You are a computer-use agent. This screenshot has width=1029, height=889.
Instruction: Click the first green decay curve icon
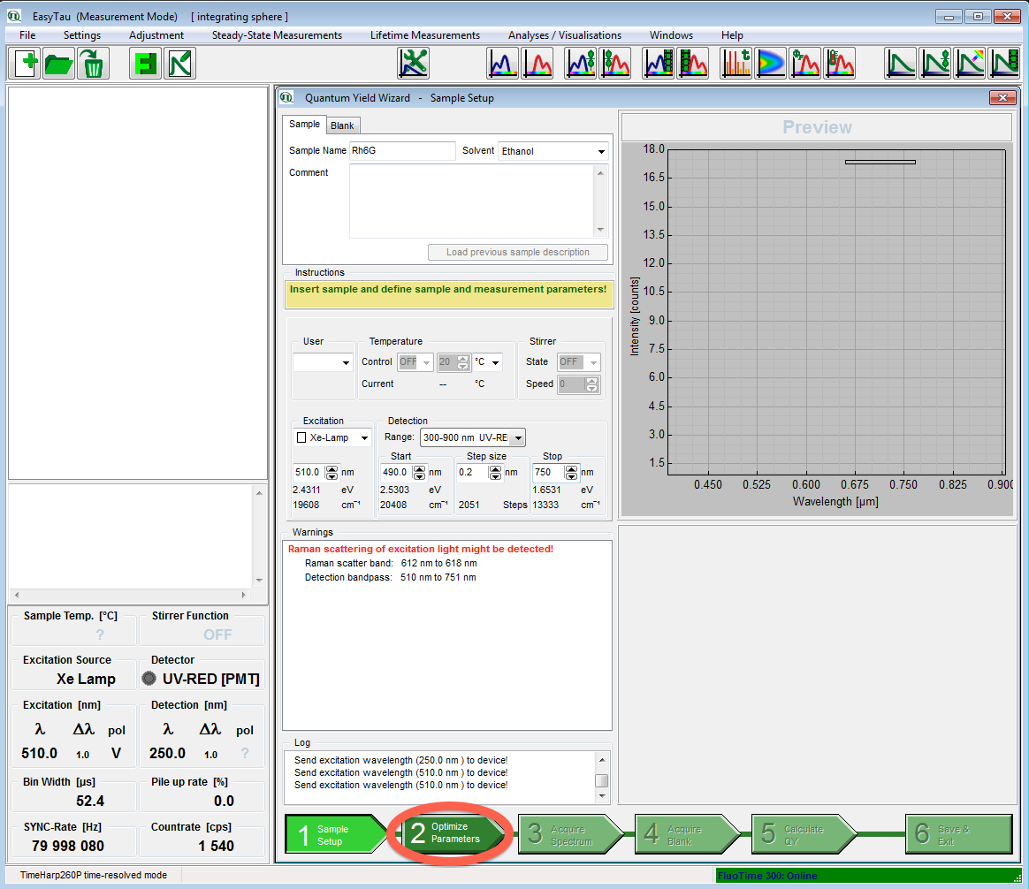pyautogui.click(x=901, y=64)
